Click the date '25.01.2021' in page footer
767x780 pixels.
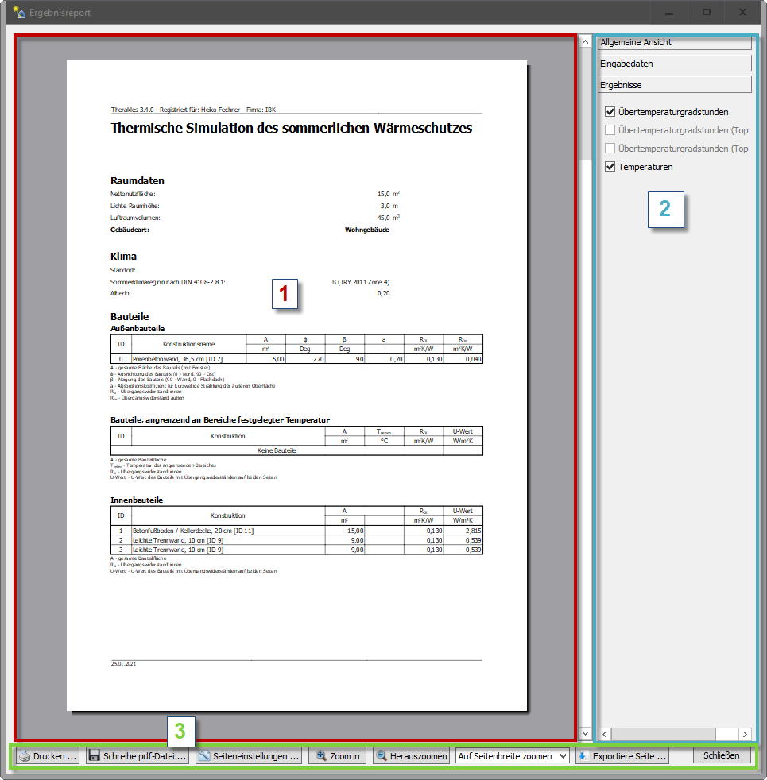click(x=123, y=664)
